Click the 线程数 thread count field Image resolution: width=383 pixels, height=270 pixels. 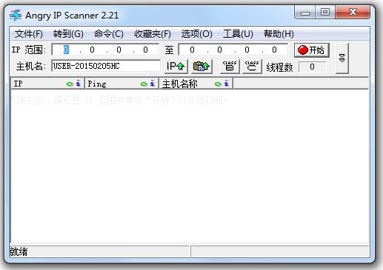coord(312,67)
